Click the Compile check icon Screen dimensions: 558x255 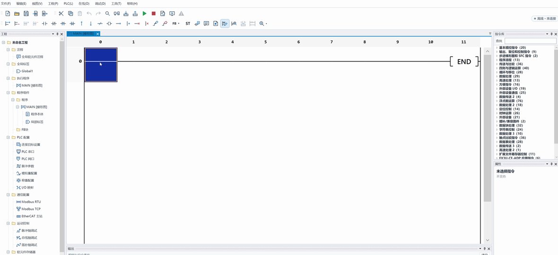tap(163, 14)
